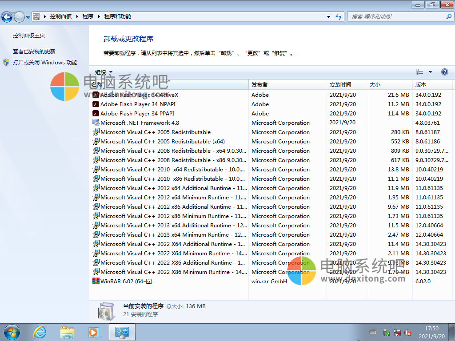
Task: Click the WinRAR 6.02 (64-位) name
Action: pyautogui.click(x=126, y=281)
